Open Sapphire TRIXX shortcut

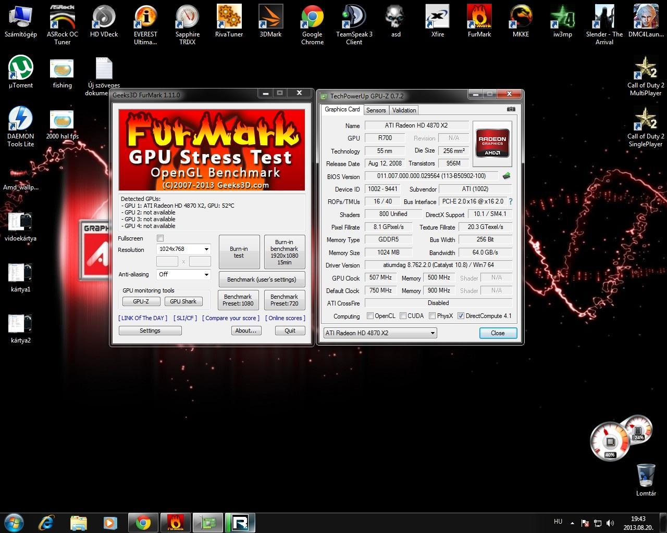click(x=187, y=24)
